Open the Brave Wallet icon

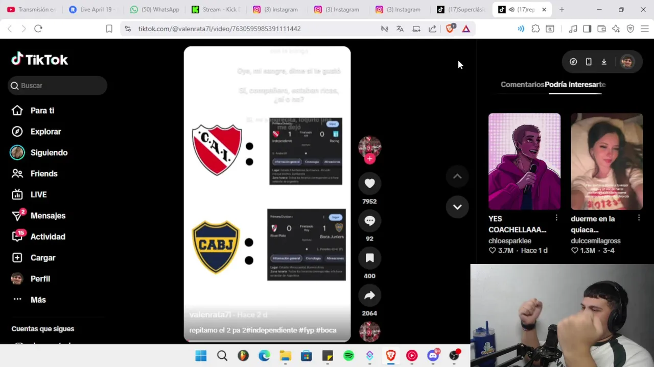point(601,29)
